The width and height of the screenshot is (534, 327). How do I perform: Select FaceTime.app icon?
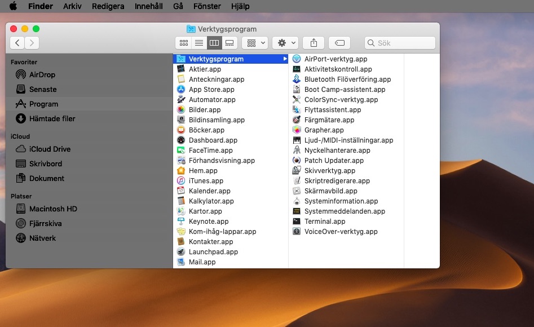point(181,150)
